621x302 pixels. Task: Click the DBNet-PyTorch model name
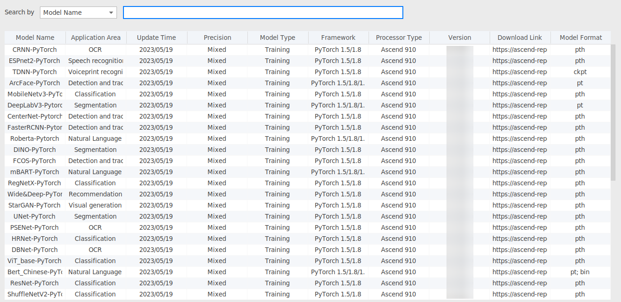pos(35,250)
